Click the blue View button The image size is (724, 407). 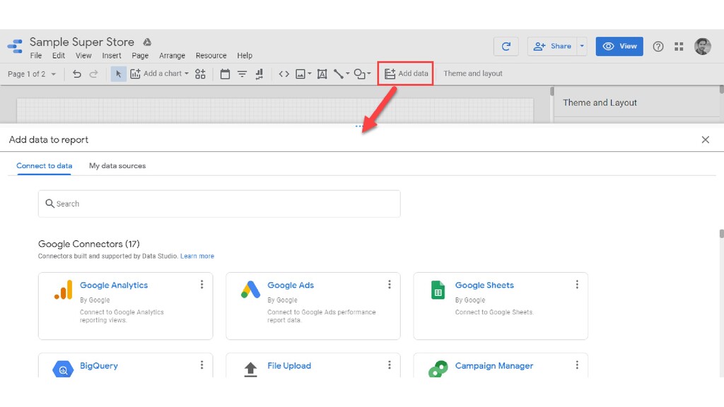pos(619,46)
